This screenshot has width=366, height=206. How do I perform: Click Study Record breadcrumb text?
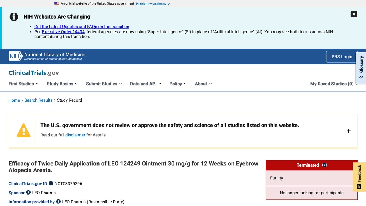(69, 100)
